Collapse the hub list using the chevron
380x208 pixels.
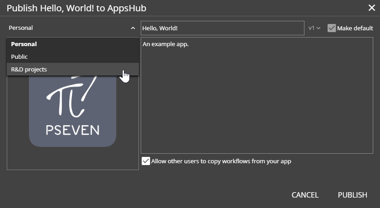click(133, 28)
